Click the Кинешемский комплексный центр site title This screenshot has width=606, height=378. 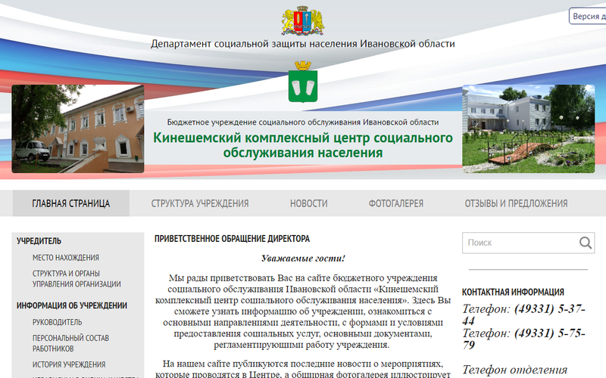[x=303, y=145]
